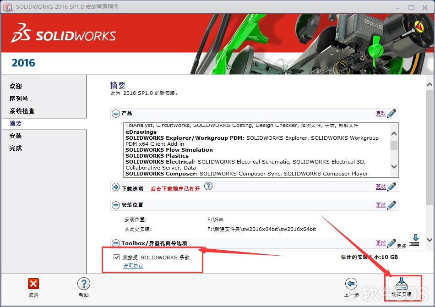Click the pencil icon in Toolbox options row

pyautogui.click(x=391, y=243)
